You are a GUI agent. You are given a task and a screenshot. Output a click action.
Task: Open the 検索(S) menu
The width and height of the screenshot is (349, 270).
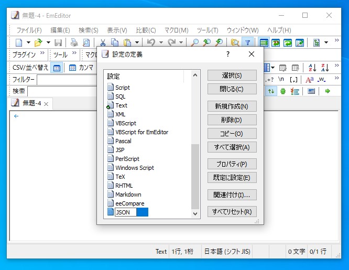pos(89,30)
